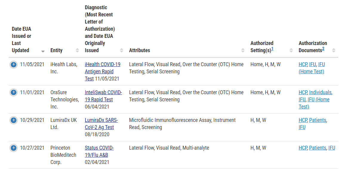Click date 10/29/2021 in LumiraDx row

pyautogui.click(x=32, y=120)
